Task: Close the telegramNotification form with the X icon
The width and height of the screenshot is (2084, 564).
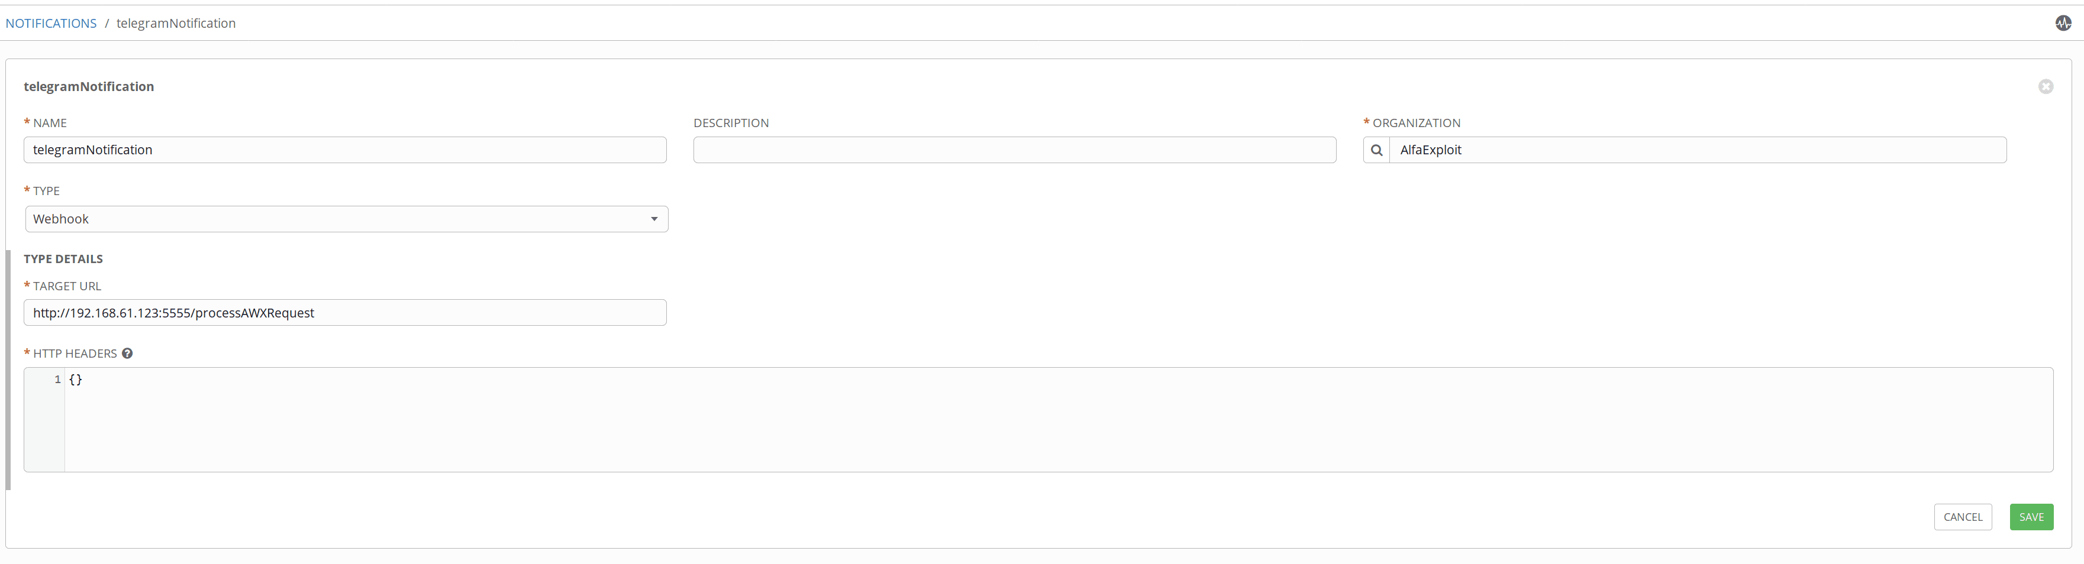Action: [x=2045, y=86]
